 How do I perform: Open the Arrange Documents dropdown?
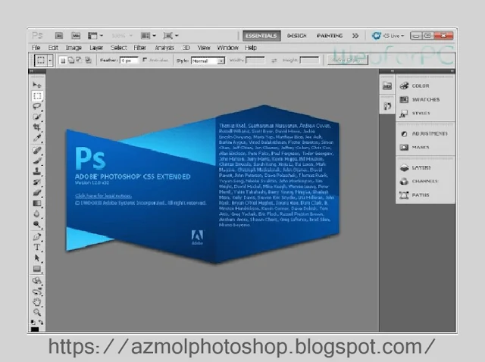coord(149,36)
